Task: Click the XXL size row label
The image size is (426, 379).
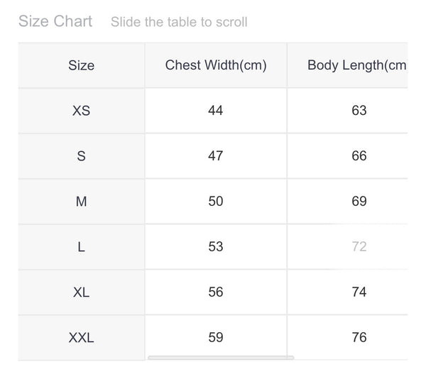Action: (x=82, y=338)
